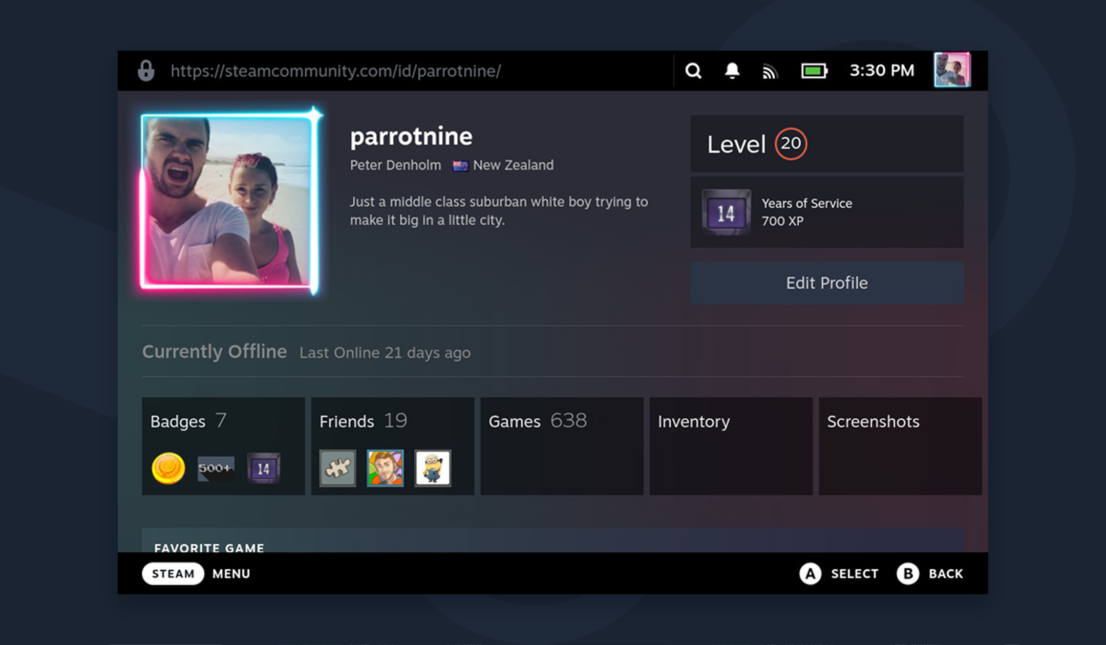Click the Years of Service badge icon
The width and height of the screenshot is (1106, 645).
point(726,212)
